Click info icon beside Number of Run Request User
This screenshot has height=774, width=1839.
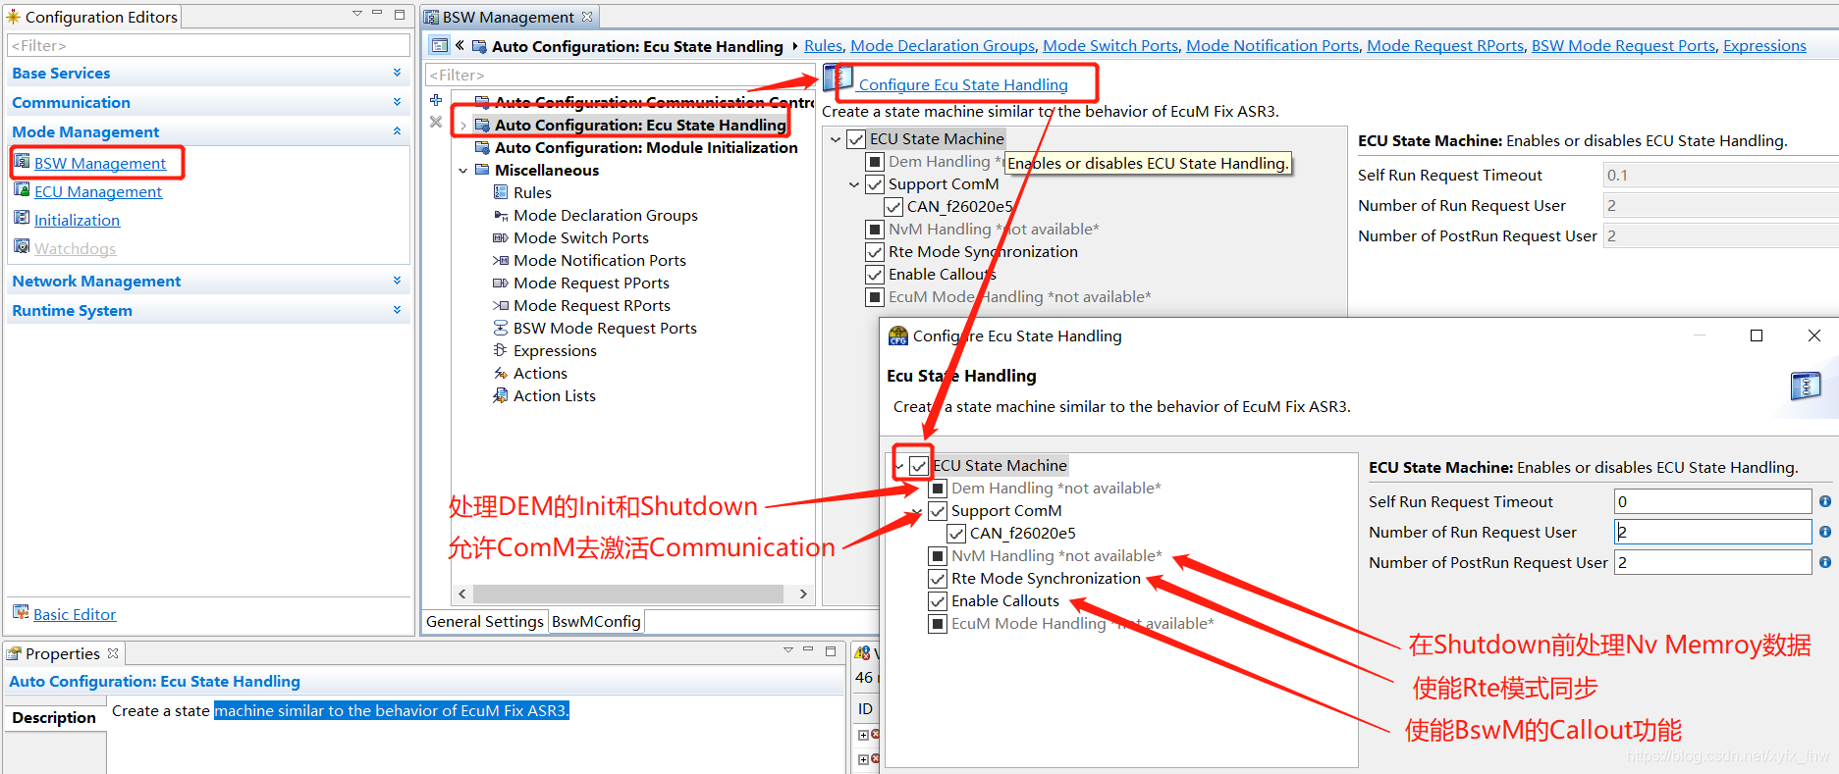1825,532
